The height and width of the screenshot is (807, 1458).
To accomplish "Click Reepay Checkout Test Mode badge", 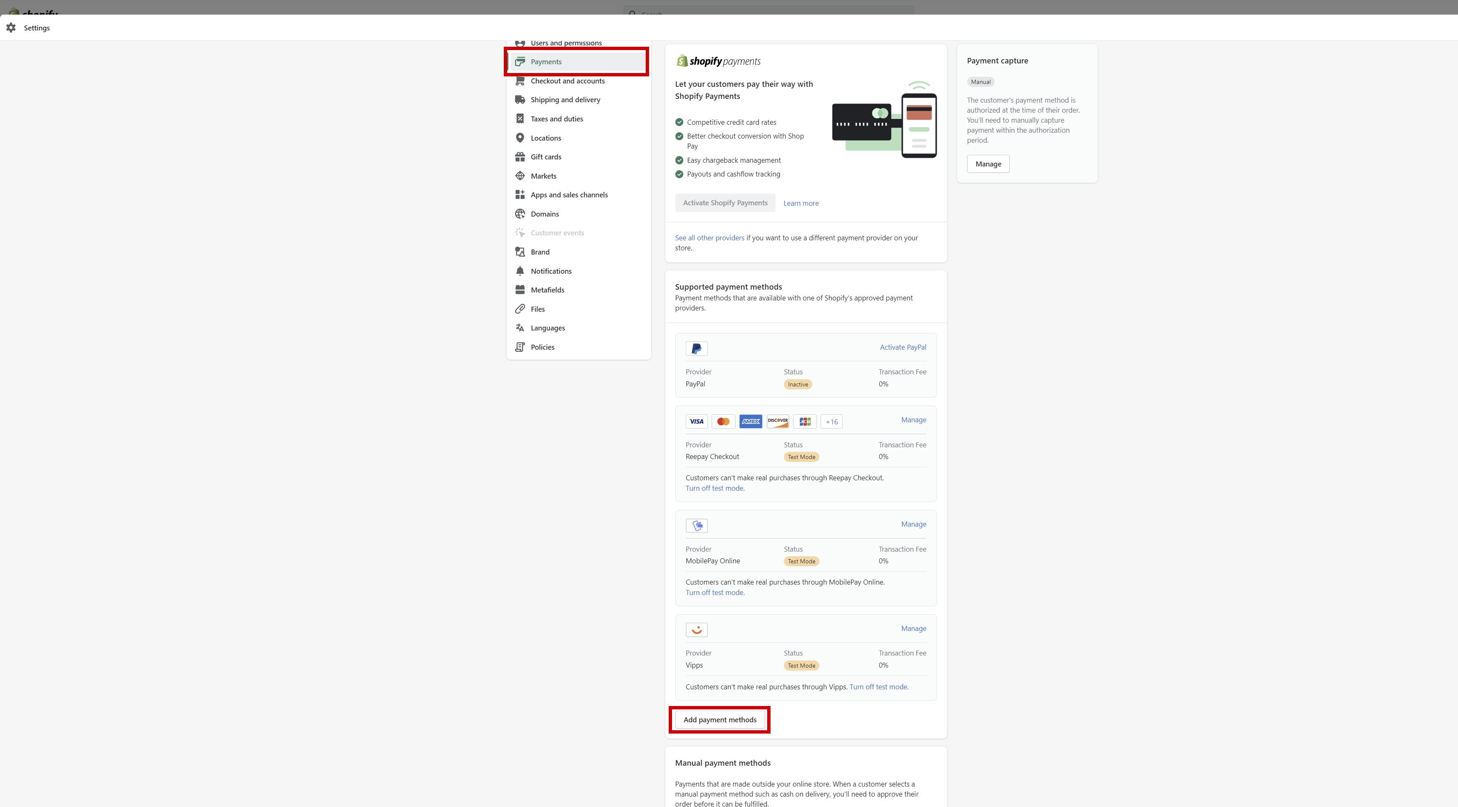I will [x=801, y=457].
